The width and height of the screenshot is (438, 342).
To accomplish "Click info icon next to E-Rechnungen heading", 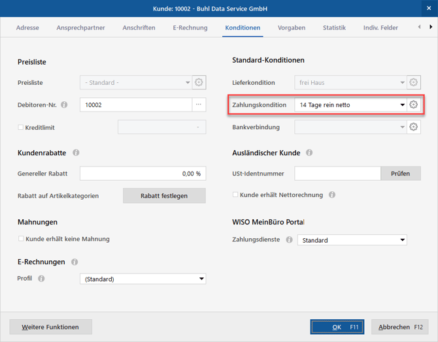I will 74,262.
